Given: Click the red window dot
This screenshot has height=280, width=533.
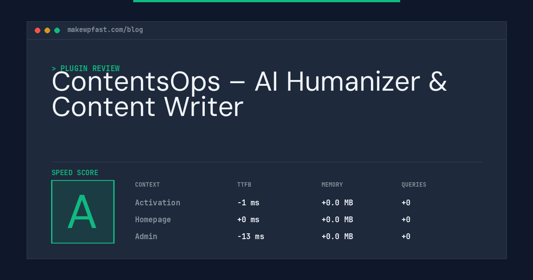Looking at the screenshot, I should tap(37, 30).
